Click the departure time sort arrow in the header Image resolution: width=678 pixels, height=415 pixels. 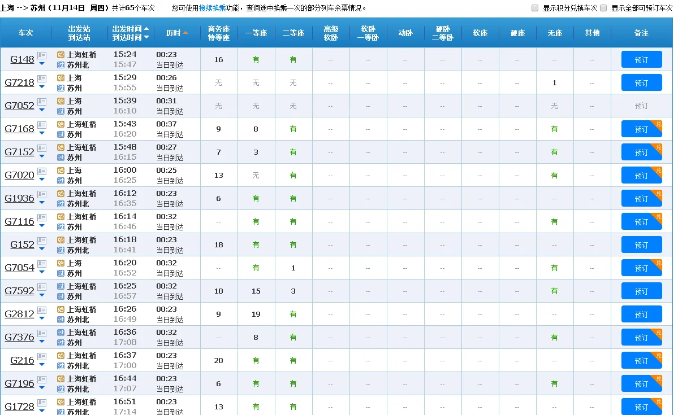(x=146, y=29)
